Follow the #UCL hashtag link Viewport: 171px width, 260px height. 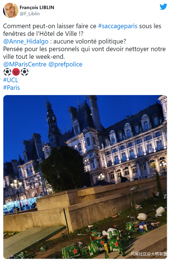tap(10, 80)
